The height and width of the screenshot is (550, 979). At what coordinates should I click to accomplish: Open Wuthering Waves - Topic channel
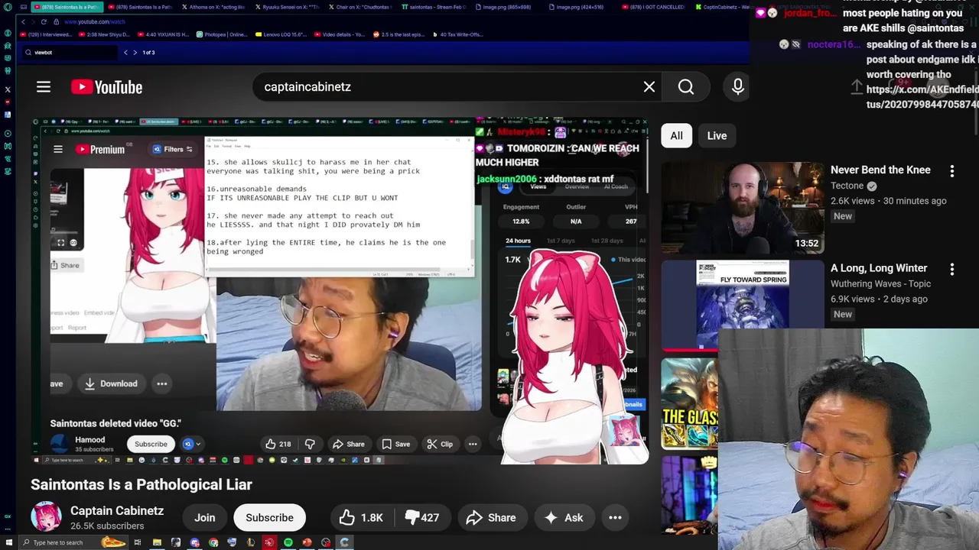(x=880, y=283)
